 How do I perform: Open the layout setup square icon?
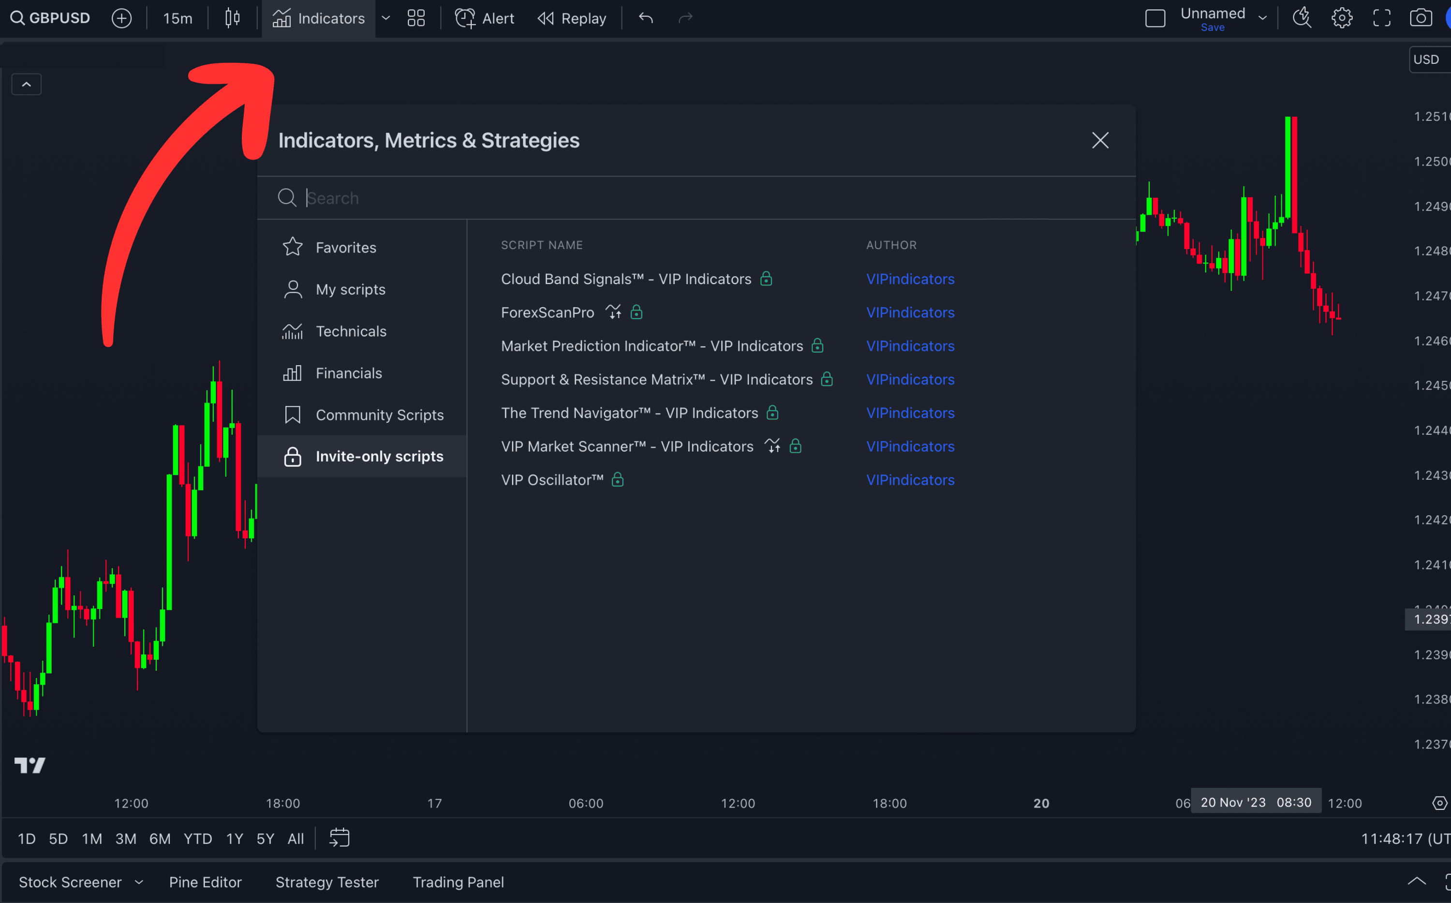[x=1155, y=18]
